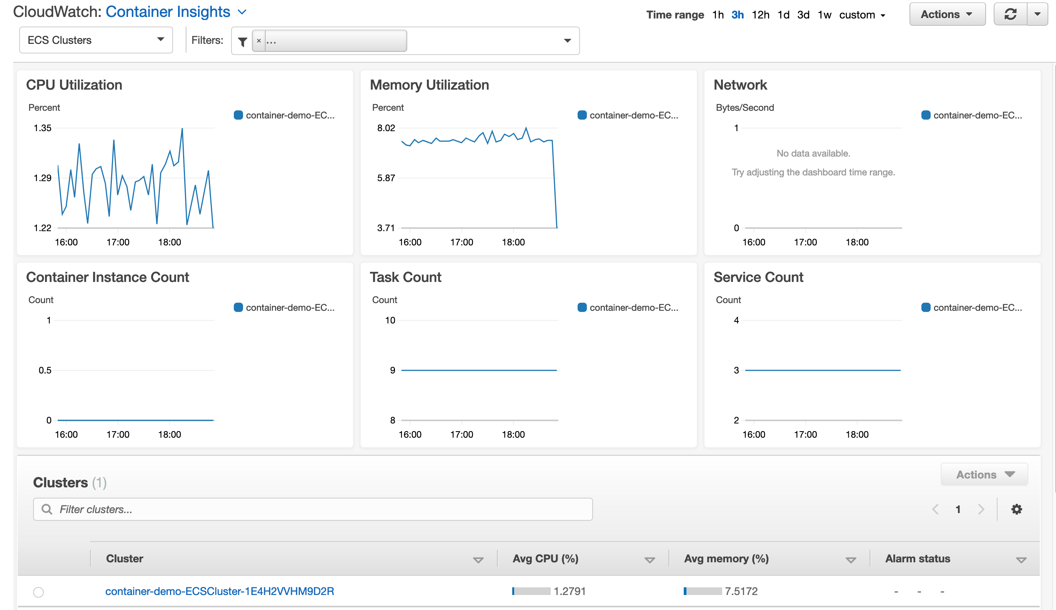The image size is (1056, 610).
Task: Click the Container Instance Count title
Action: (x=108, y=277)
